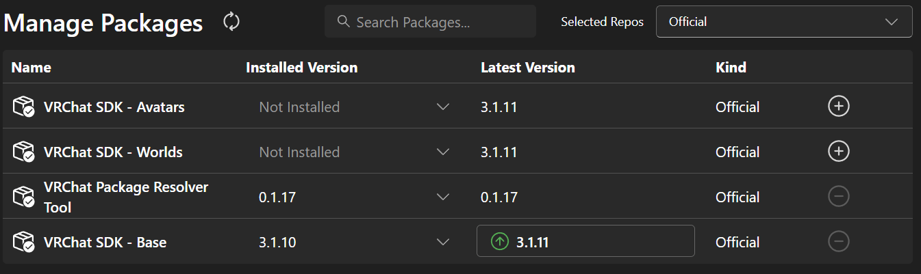Open version dropdown for Package Resolver Tool
The height and width of the screenshot is (274, 921).
(443, 197)
